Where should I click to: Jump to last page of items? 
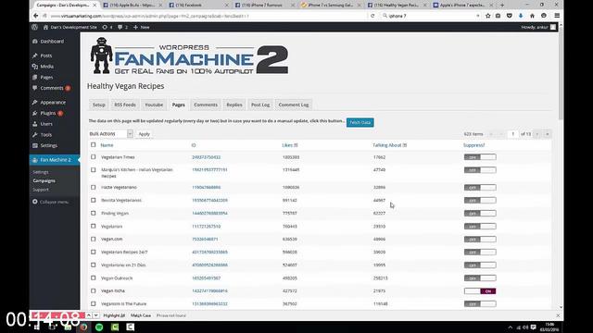point(547,134)
